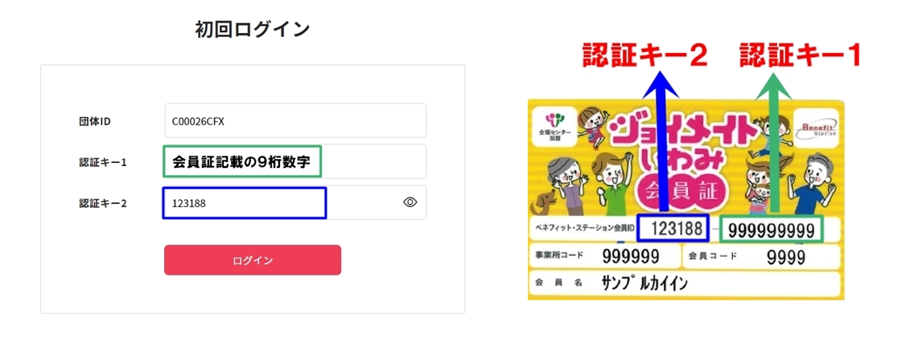
Task: Click the red ログイン button
Action: pyautogui.click(x=253, y=260)
